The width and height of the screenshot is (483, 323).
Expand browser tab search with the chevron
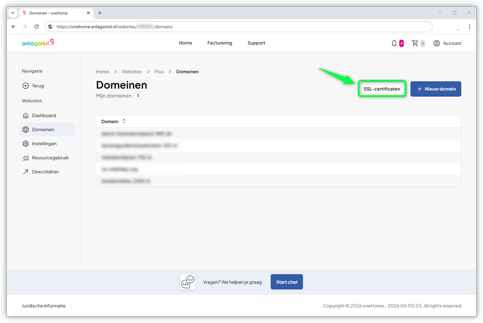point(12,13)
